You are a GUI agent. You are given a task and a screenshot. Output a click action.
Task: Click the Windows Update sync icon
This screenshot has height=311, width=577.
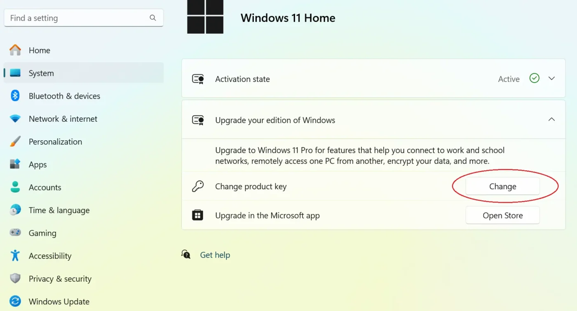tap(15, 301)
